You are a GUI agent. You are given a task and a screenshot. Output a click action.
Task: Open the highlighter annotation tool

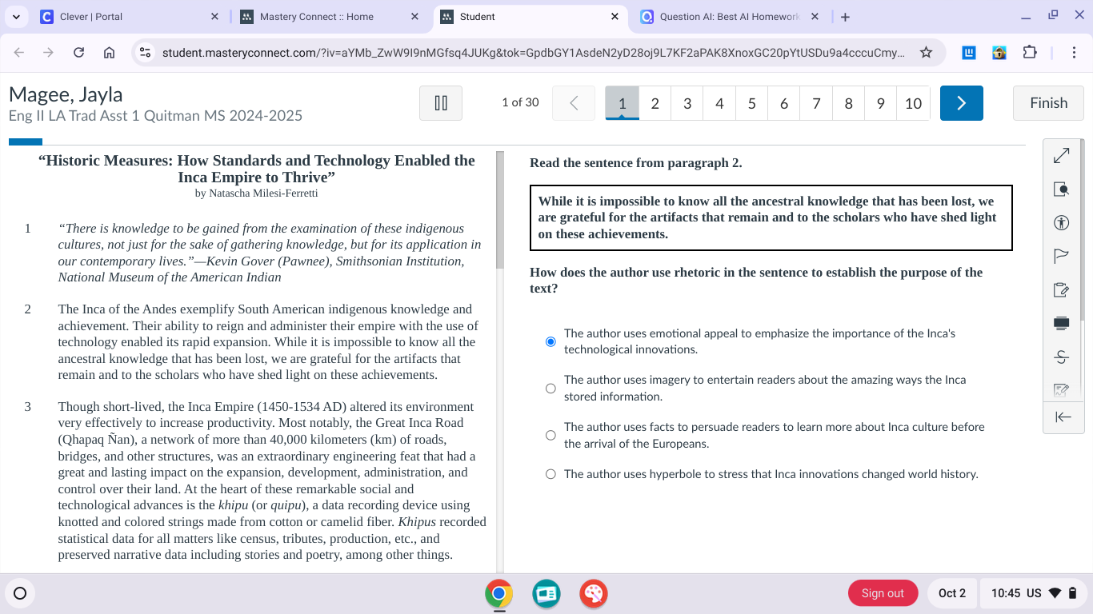point(1062,390)
